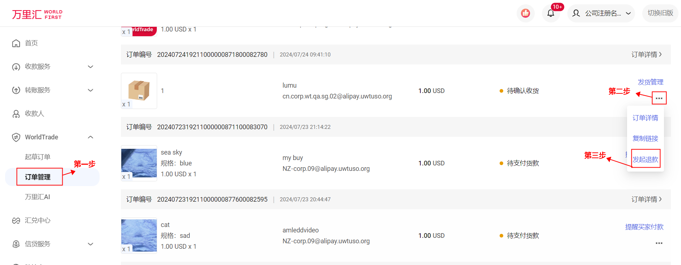Click the WorldTrade shield icon
Image resolution: width=681 pixels, height=265 pixels.
(16, 137)
